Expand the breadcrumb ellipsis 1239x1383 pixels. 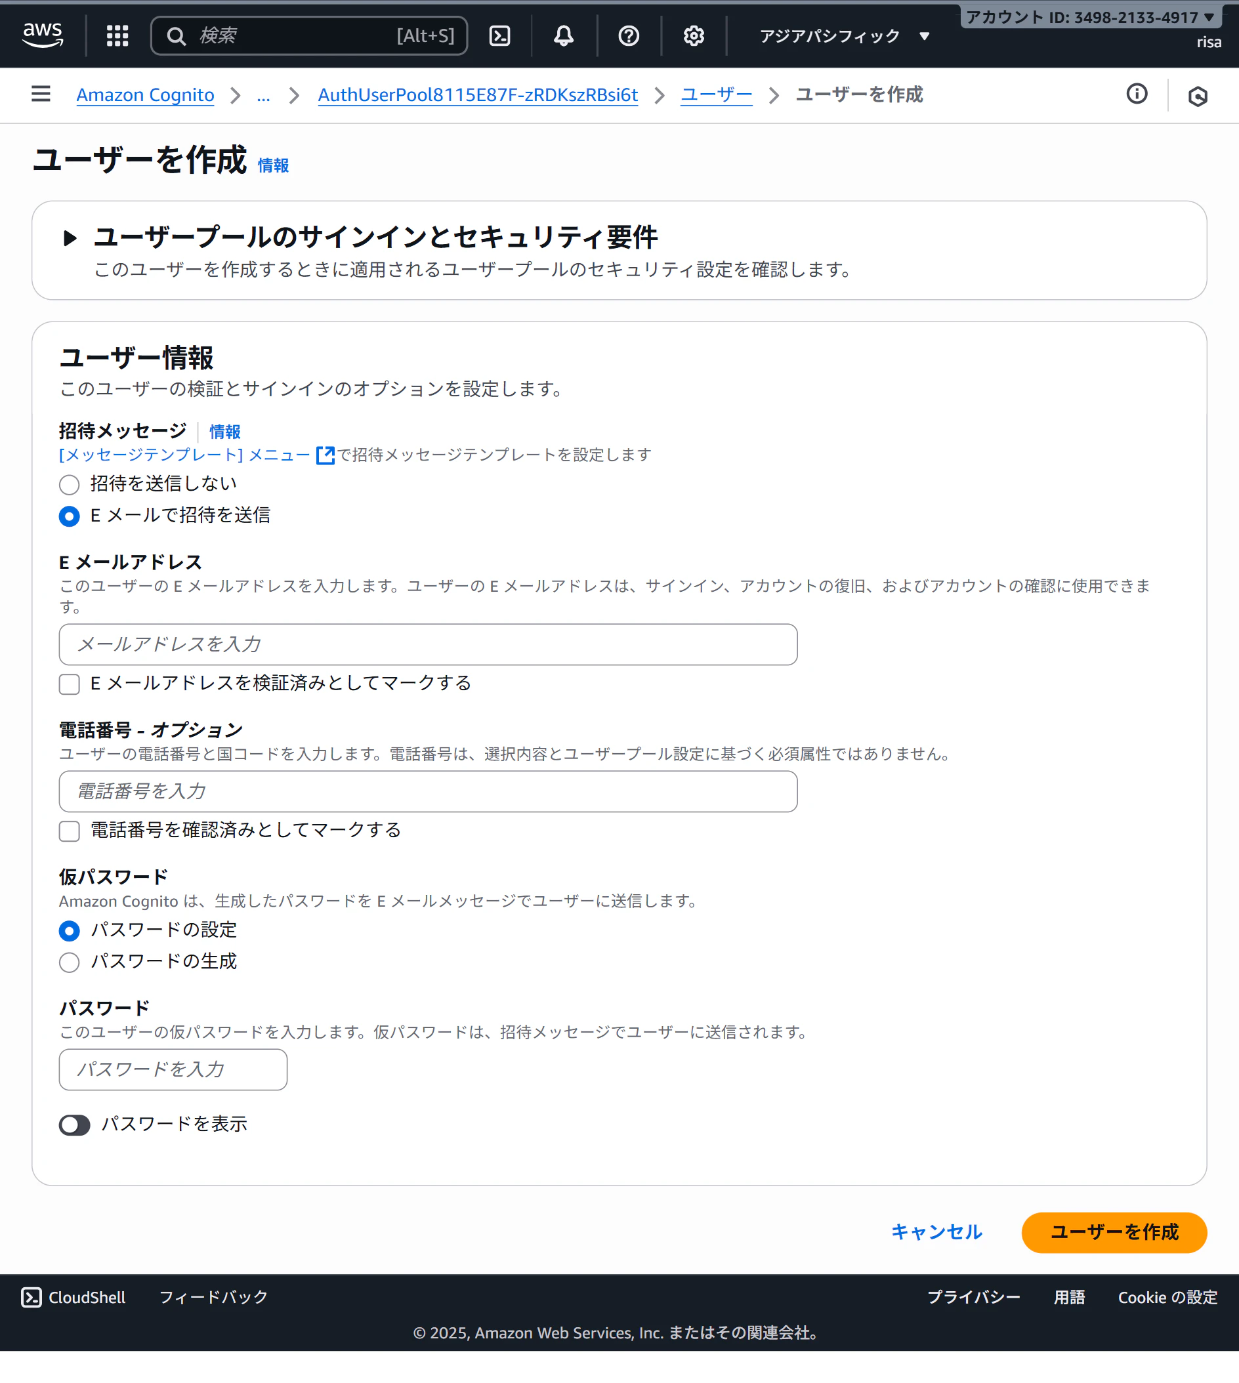click(263, 95)
